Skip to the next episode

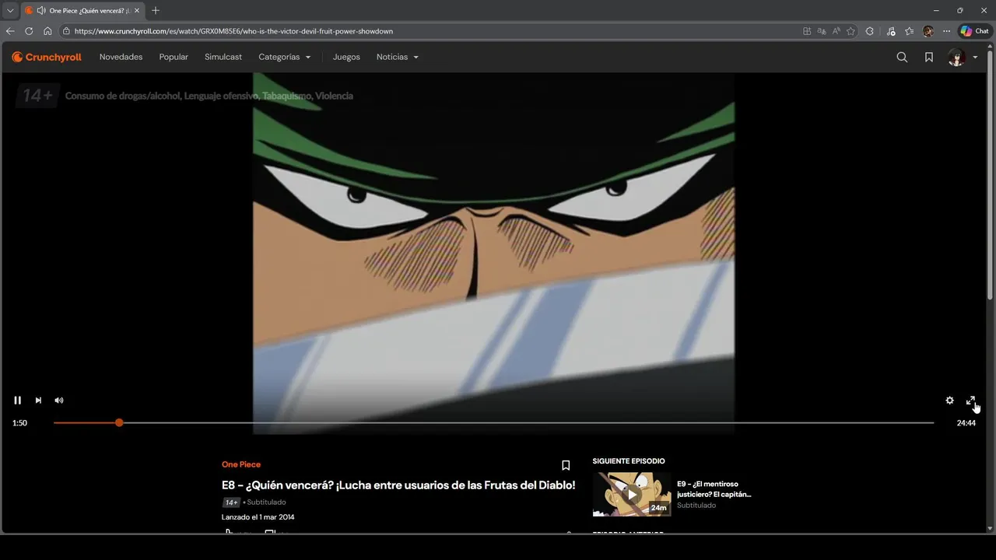pyautogui.click(x=38, y=401)
